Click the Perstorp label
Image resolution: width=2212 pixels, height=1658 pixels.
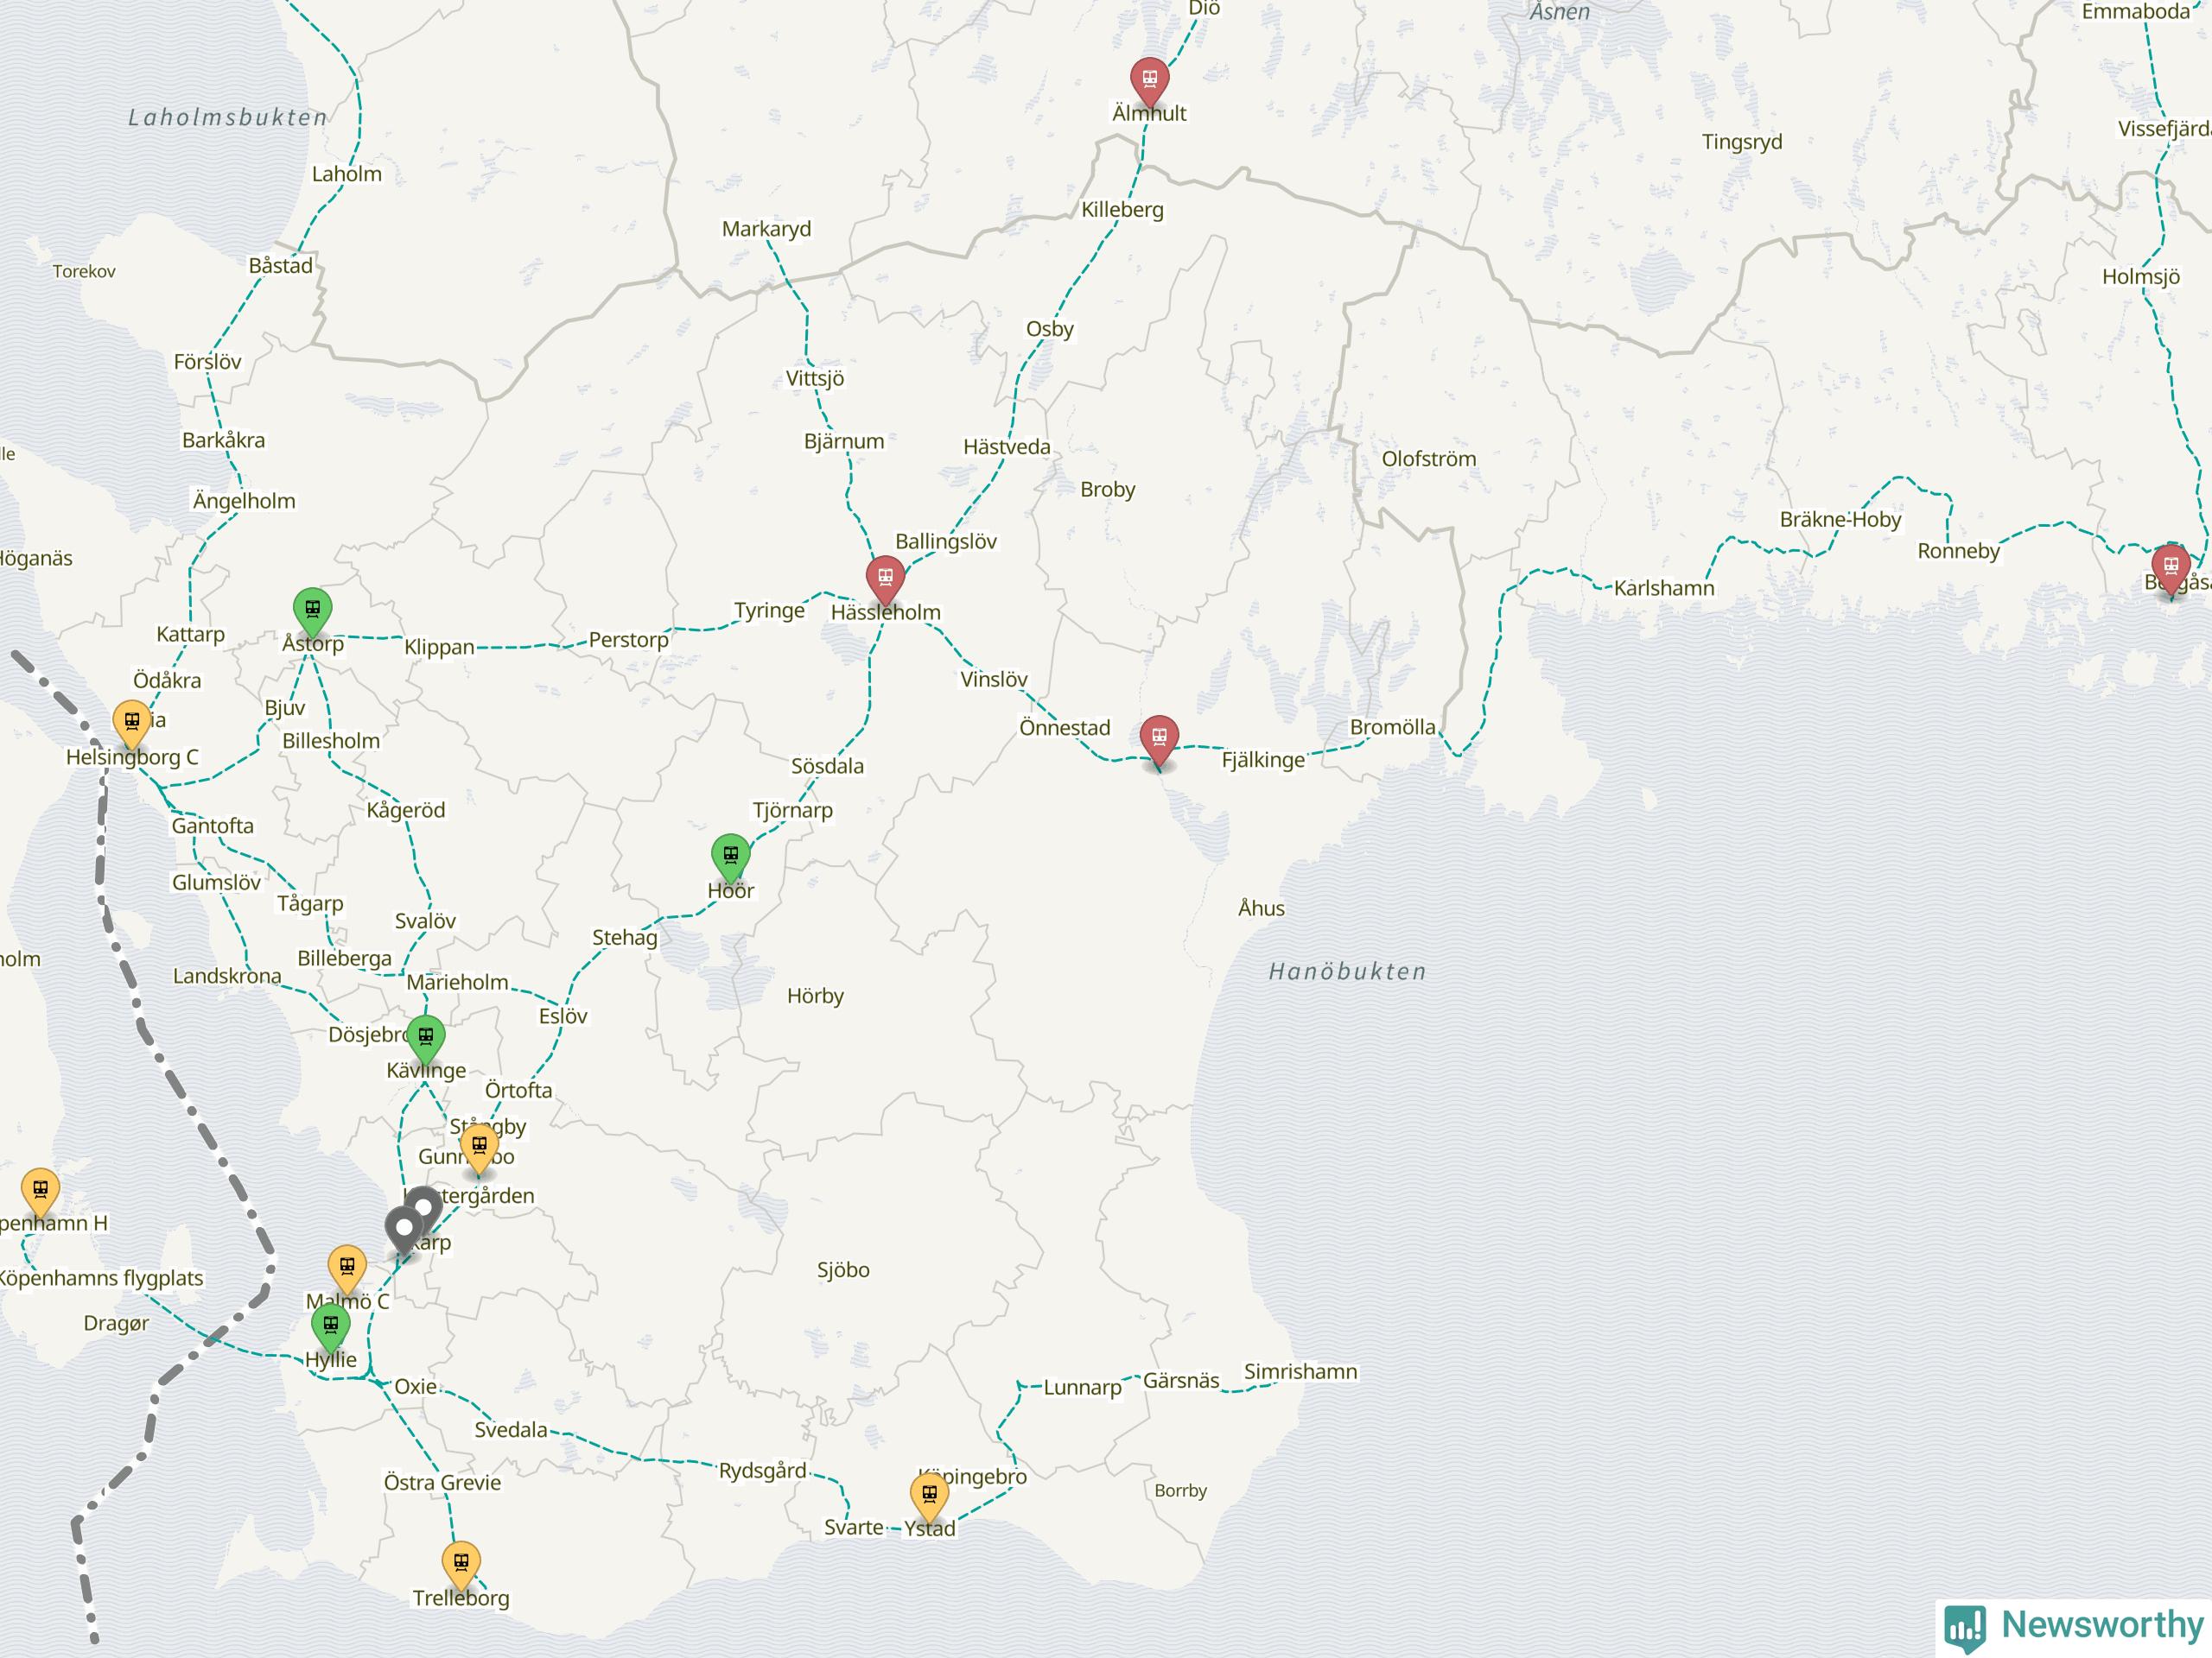click(628, 641)
